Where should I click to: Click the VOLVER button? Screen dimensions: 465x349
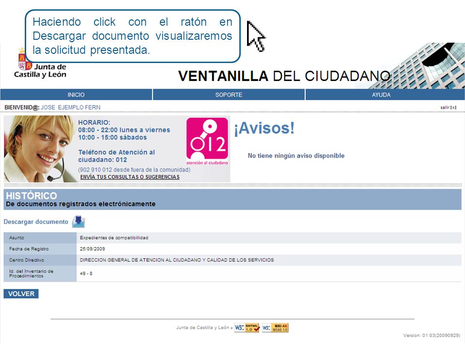click(x=21, y=294)
